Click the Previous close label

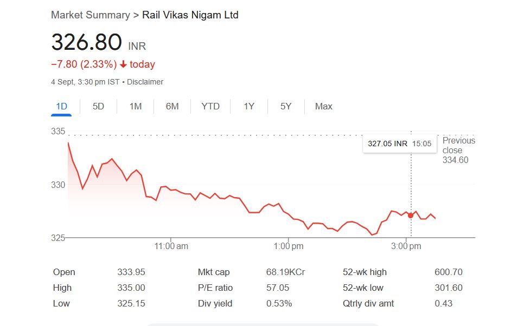click(x=458, y=146)
